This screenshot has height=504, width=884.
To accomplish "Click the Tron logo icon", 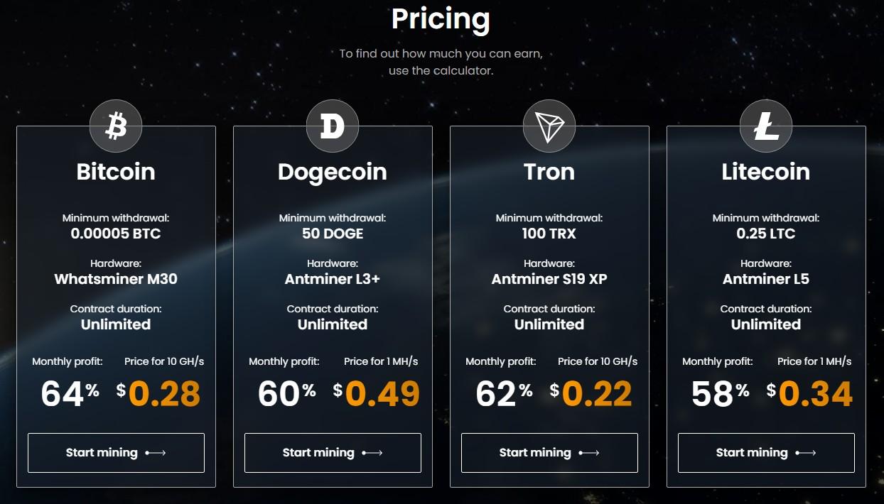I will coord(549,126).
